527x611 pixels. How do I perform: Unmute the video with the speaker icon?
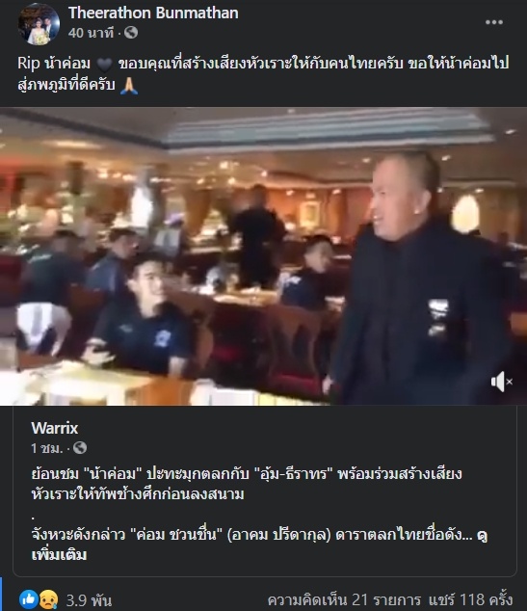501,382
